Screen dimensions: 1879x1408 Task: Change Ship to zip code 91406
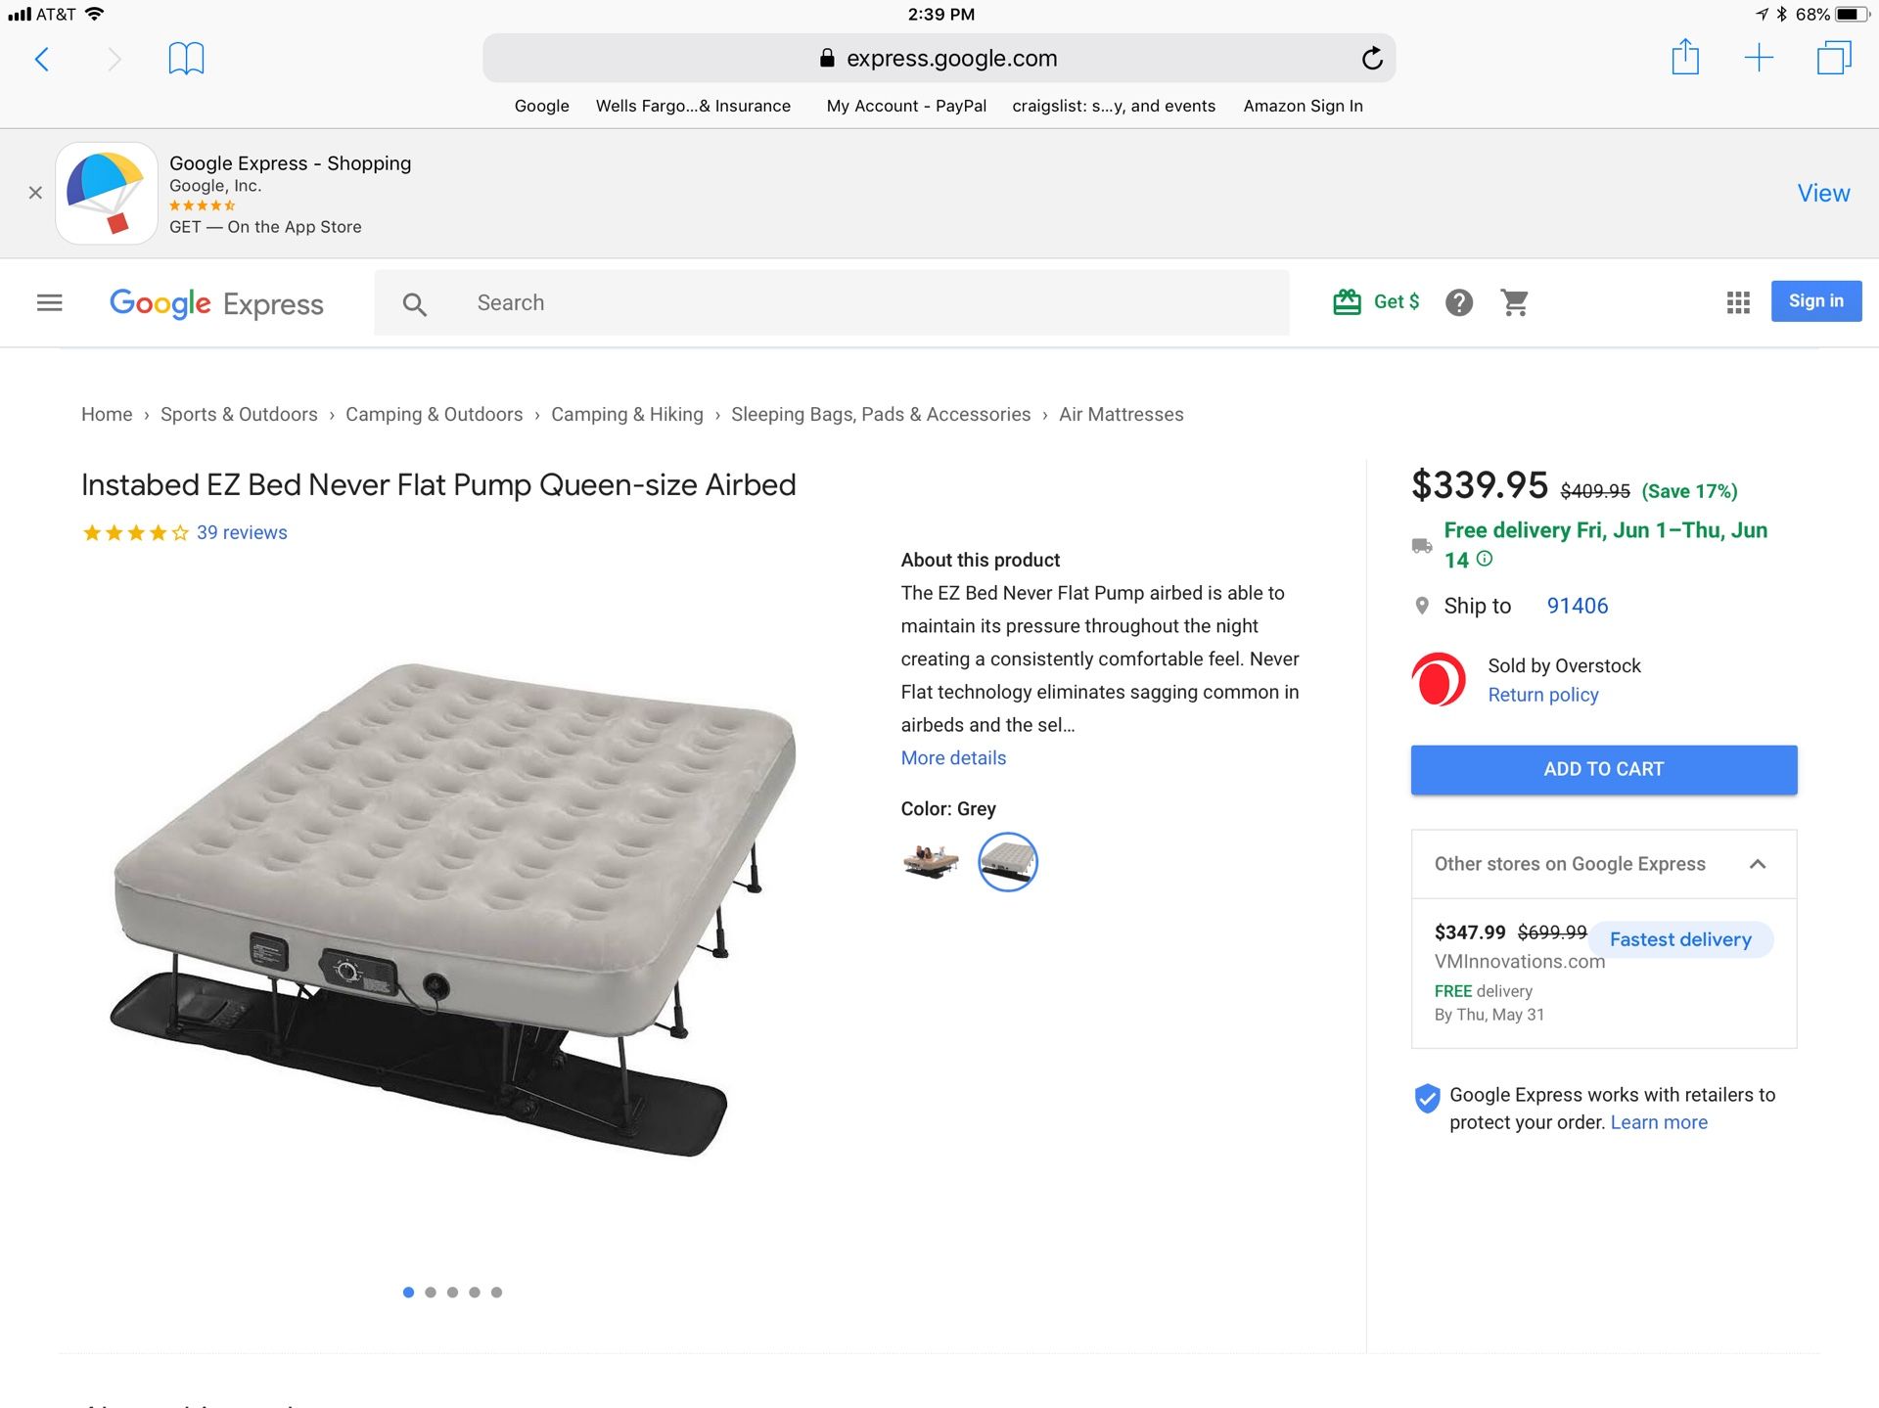tap(1577, 606)
